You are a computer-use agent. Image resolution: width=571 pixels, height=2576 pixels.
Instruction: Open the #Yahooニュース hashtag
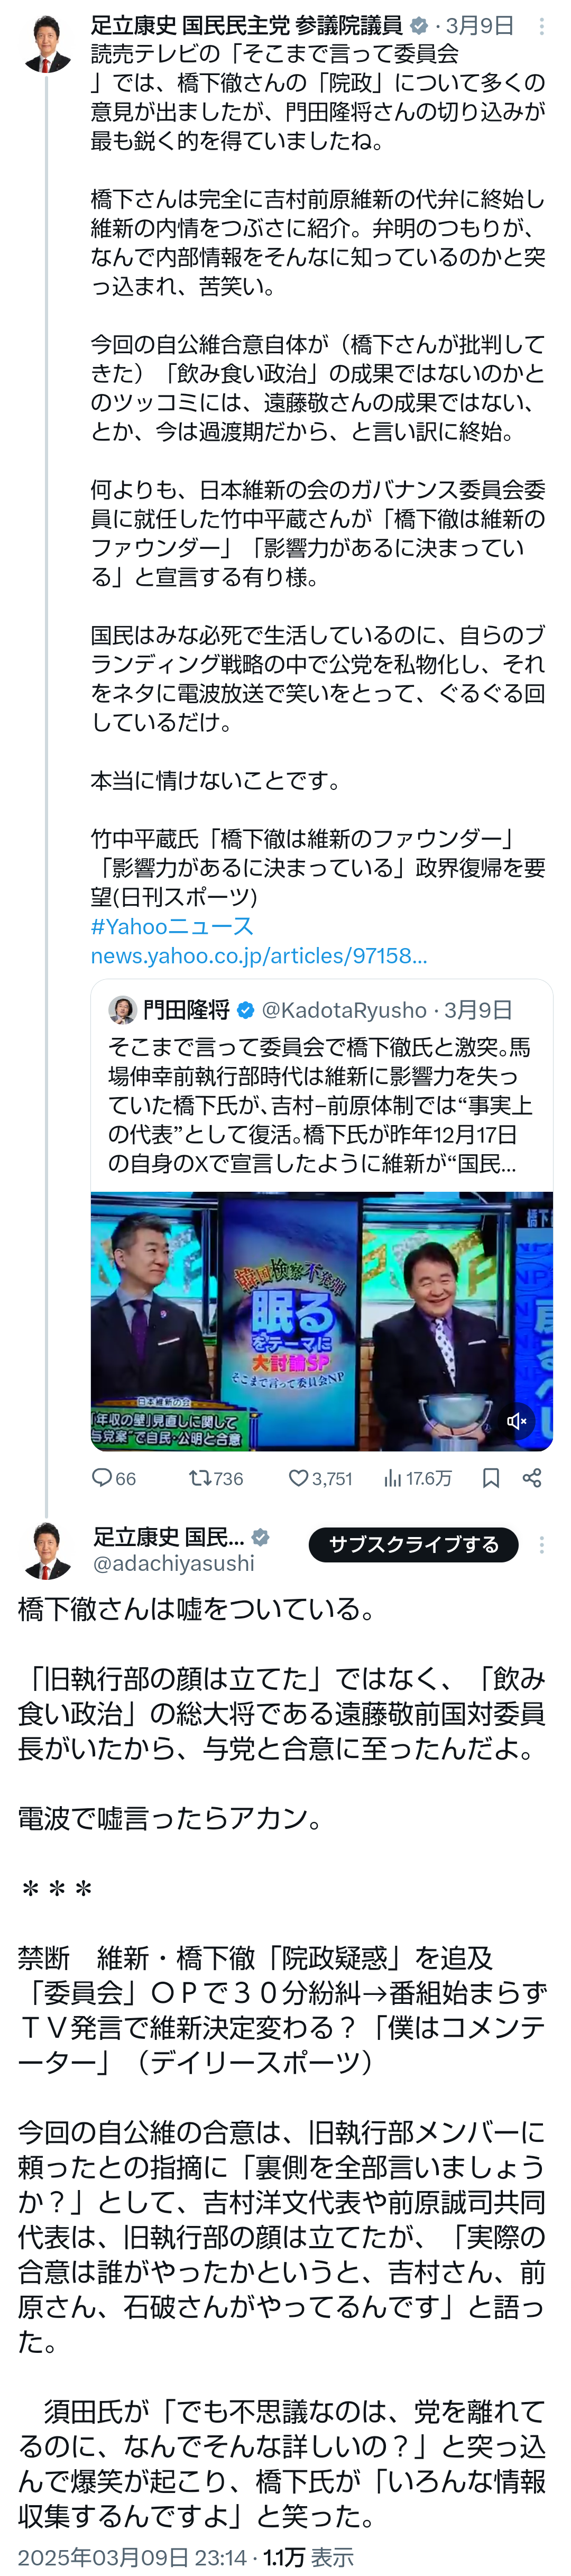click(172, 926)
